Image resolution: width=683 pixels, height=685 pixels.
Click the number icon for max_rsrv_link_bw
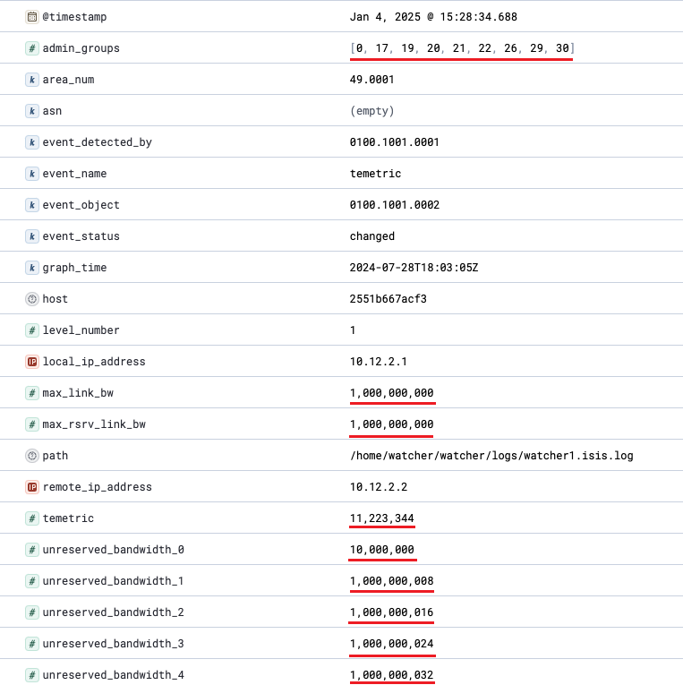32,424
